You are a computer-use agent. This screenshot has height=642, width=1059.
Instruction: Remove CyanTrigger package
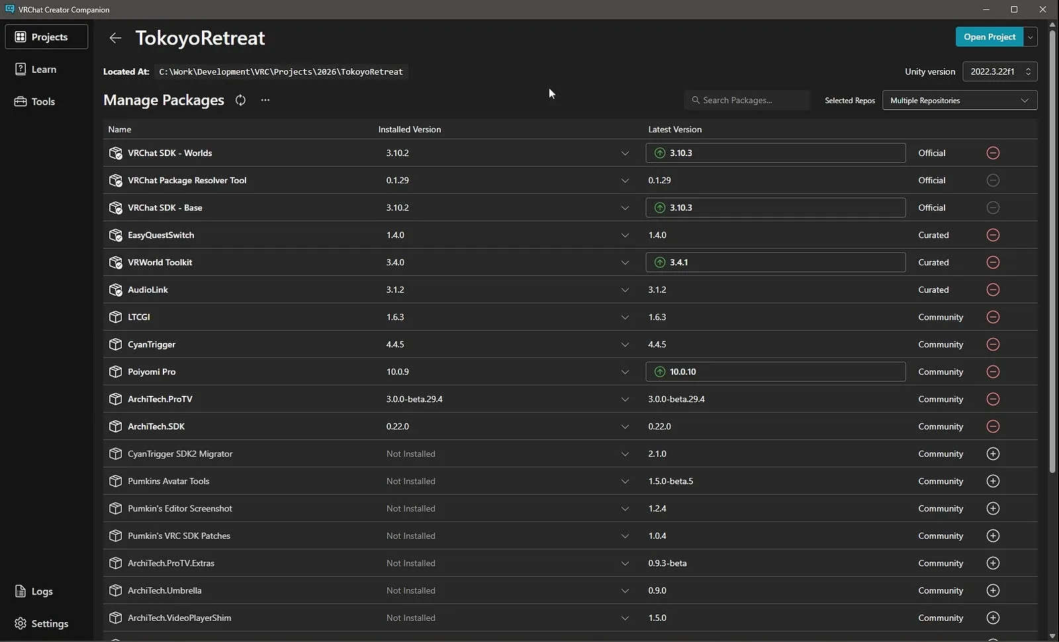(993, 344)
